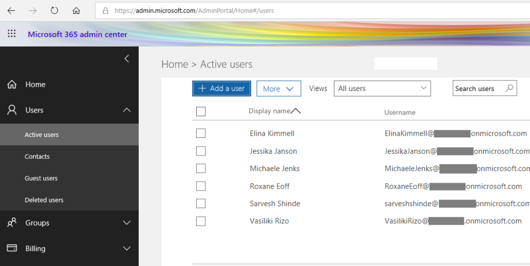The image size is (530, 266).
Task: Check the box for Elina Kimmell
Action: coord(201,133)
